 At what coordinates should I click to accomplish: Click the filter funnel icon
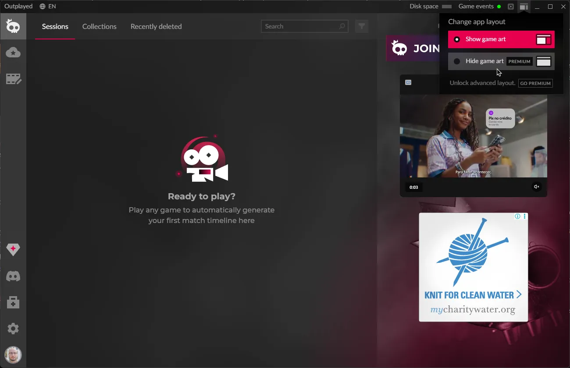pos(362,26)
